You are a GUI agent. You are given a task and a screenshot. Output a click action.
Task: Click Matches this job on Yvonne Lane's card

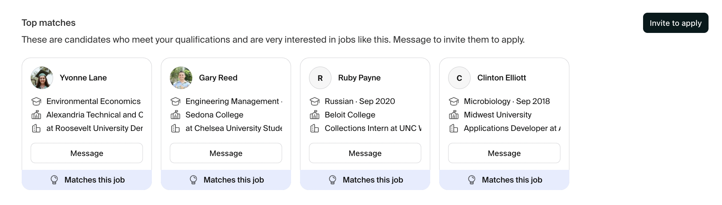click(x=95, y=180)
